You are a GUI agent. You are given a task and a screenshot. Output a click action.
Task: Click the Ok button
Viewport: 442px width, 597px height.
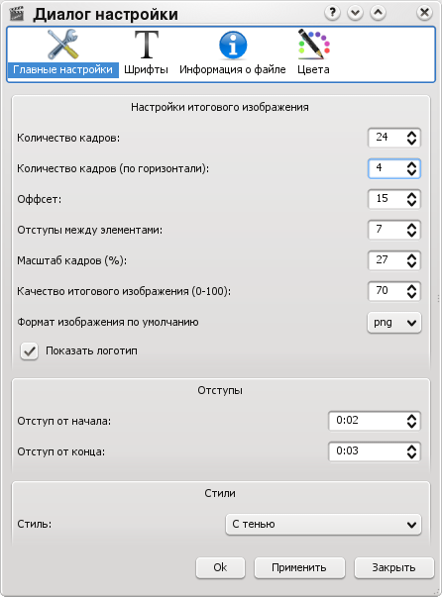coord(220,567)
